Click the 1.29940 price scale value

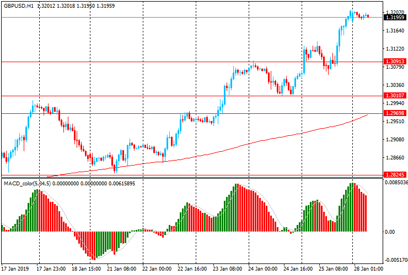pyautogui.click(x=395, y=103)
